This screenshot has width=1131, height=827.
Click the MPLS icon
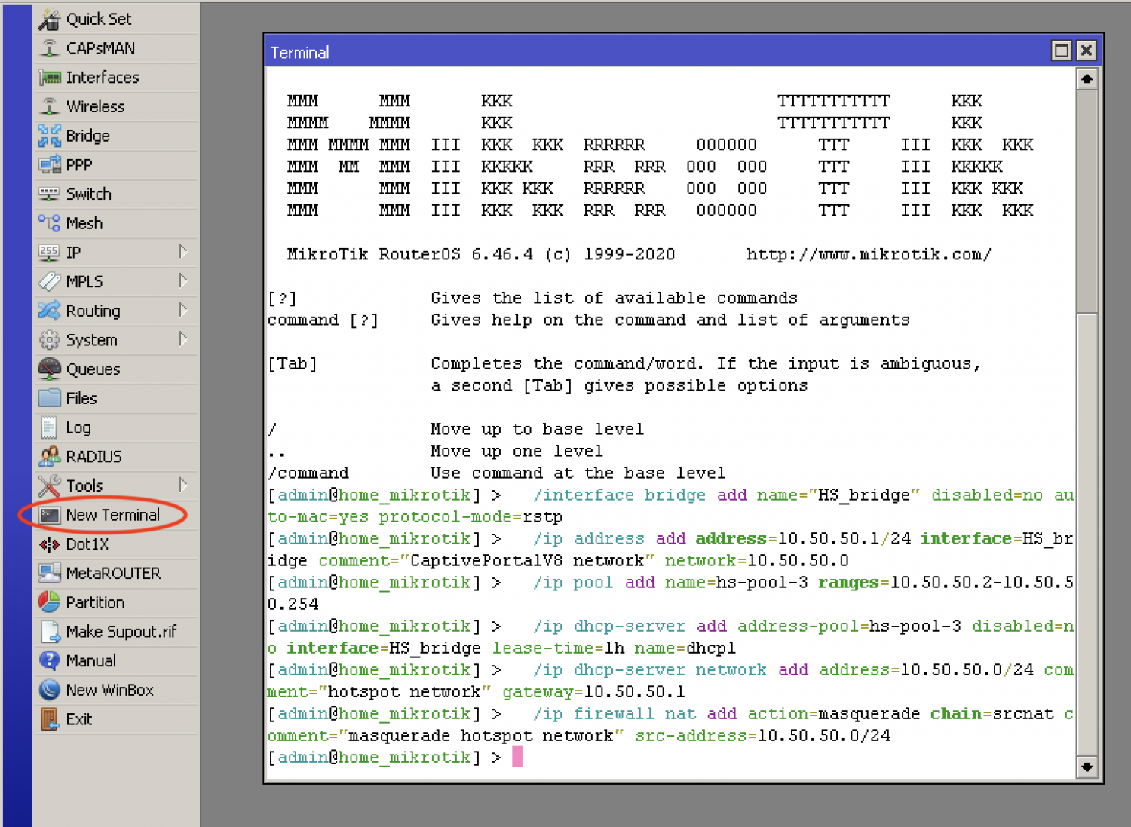point(49,281)
